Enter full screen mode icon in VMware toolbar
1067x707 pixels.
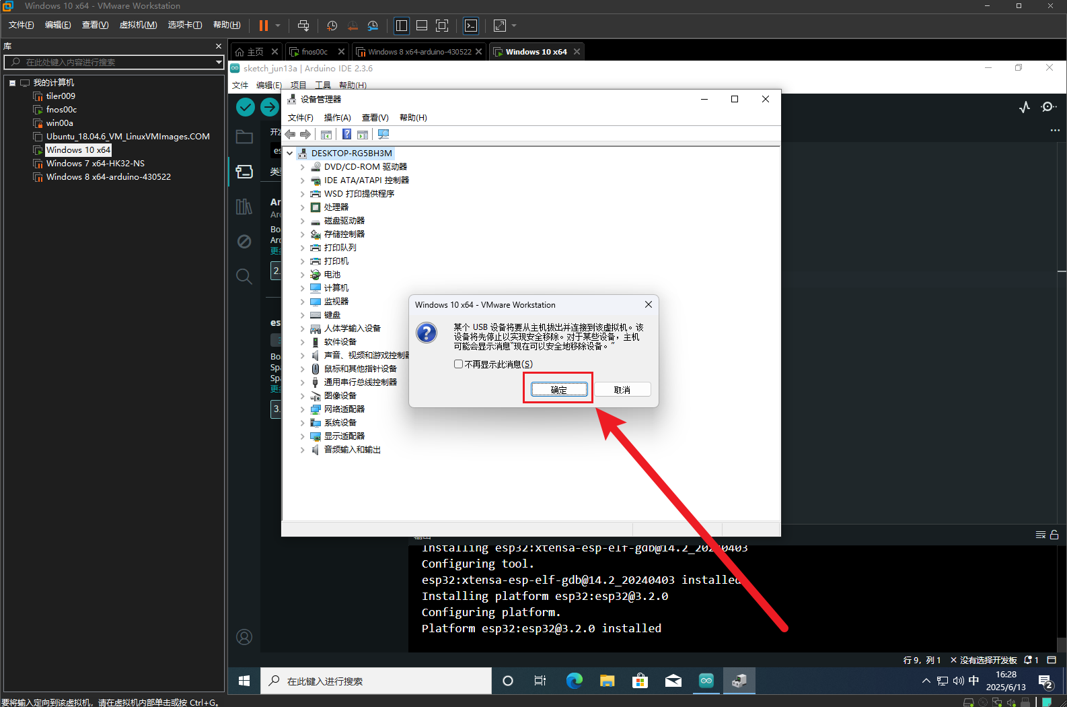tap(442, 26)
